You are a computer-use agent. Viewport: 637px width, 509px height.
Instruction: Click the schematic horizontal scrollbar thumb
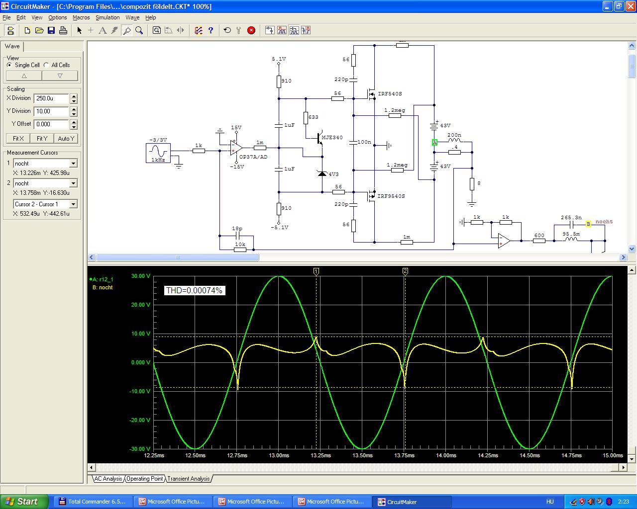(177, 257)
